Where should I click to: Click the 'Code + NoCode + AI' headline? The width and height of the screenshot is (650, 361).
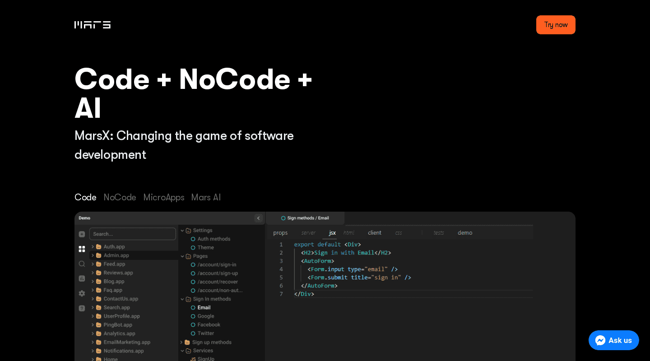pos(193,93)
